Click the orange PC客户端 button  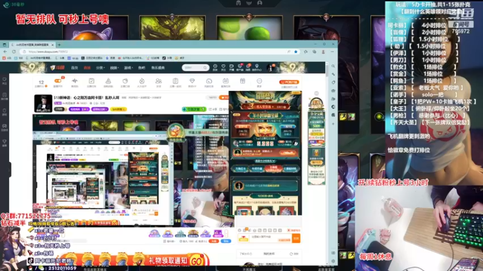(289, 82)
